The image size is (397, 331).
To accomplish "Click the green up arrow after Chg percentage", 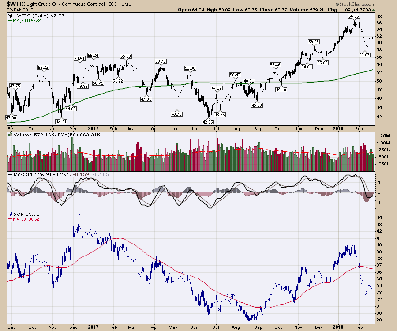I will [x=374, y=10].
